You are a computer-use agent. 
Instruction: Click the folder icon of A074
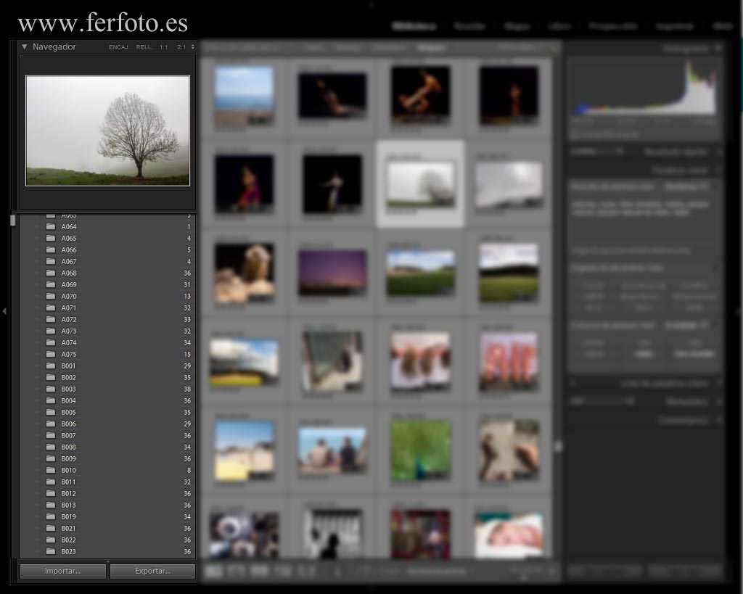tap(50, 342)
